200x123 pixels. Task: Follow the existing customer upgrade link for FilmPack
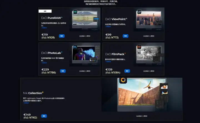coord(149,71)
